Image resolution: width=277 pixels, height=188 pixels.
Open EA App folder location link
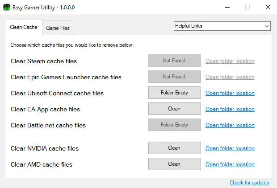click(x=230, y=109)
